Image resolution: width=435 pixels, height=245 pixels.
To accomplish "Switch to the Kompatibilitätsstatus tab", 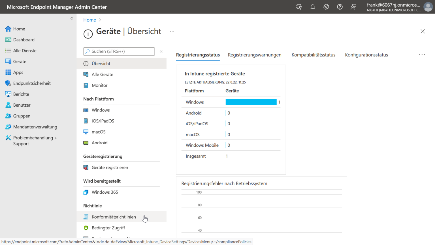I will click(313, 55).
